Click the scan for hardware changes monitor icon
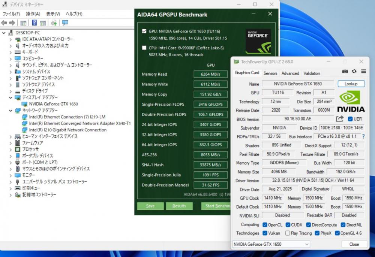 pyautogui.click(x=65, y=23)
